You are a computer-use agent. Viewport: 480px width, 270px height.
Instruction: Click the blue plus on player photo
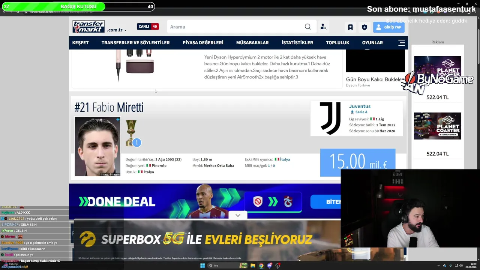click(x=118, y=120)
